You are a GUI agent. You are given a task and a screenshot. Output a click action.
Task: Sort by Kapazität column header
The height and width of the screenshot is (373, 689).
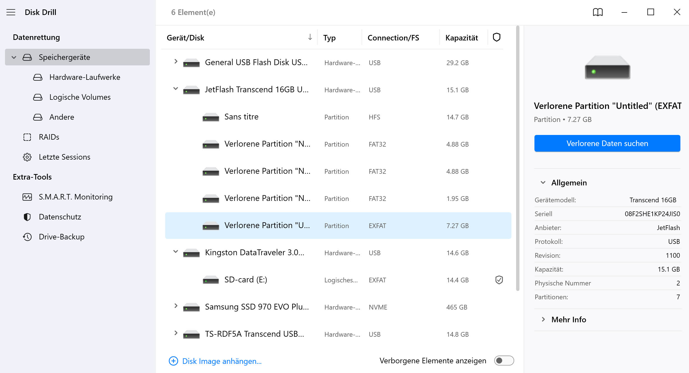461,38
